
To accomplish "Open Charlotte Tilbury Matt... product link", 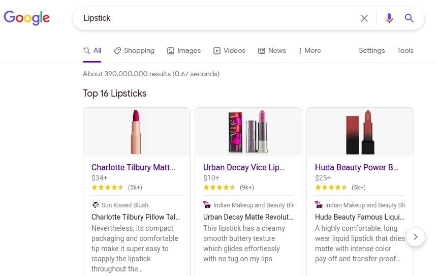I will 133,167.
